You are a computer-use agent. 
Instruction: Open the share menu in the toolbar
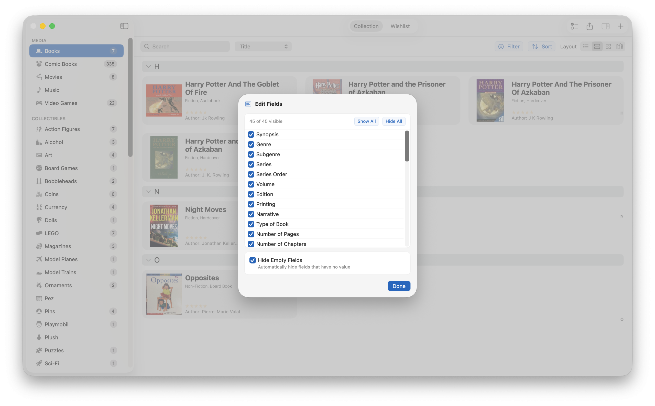[x=589, y=26]
